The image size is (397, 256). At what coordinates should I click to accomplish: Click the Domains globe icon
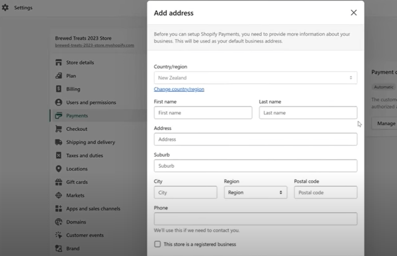(x=58, y=222)
